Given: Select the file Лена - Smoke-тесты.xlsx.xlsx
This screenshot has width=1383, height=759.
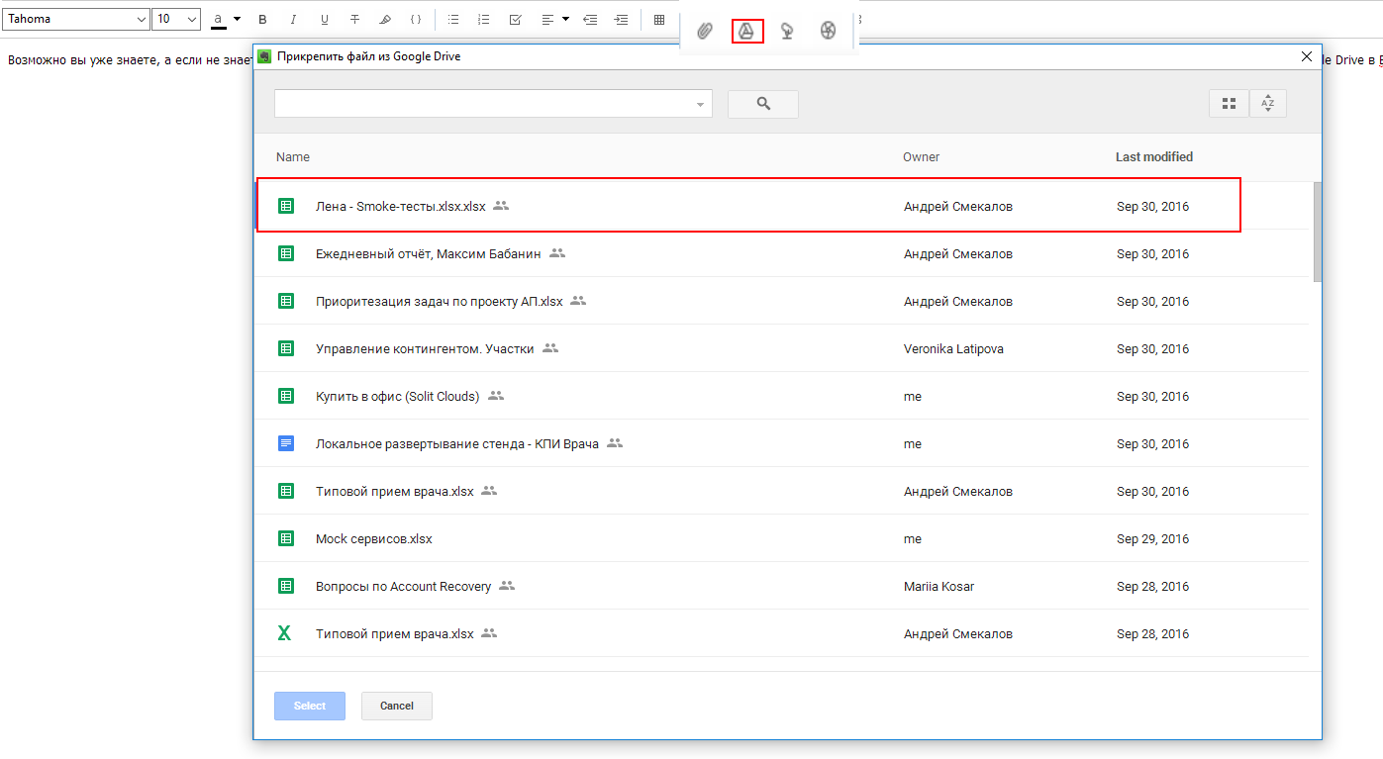Looking at the screenshot, I should coord(400,205).
